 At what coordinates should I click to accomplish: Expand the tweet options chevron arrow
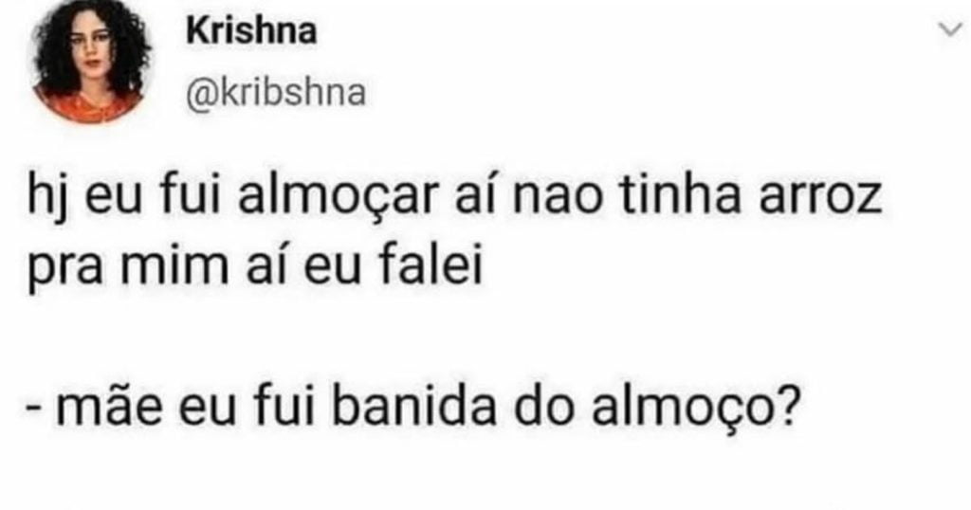(952, 30)
